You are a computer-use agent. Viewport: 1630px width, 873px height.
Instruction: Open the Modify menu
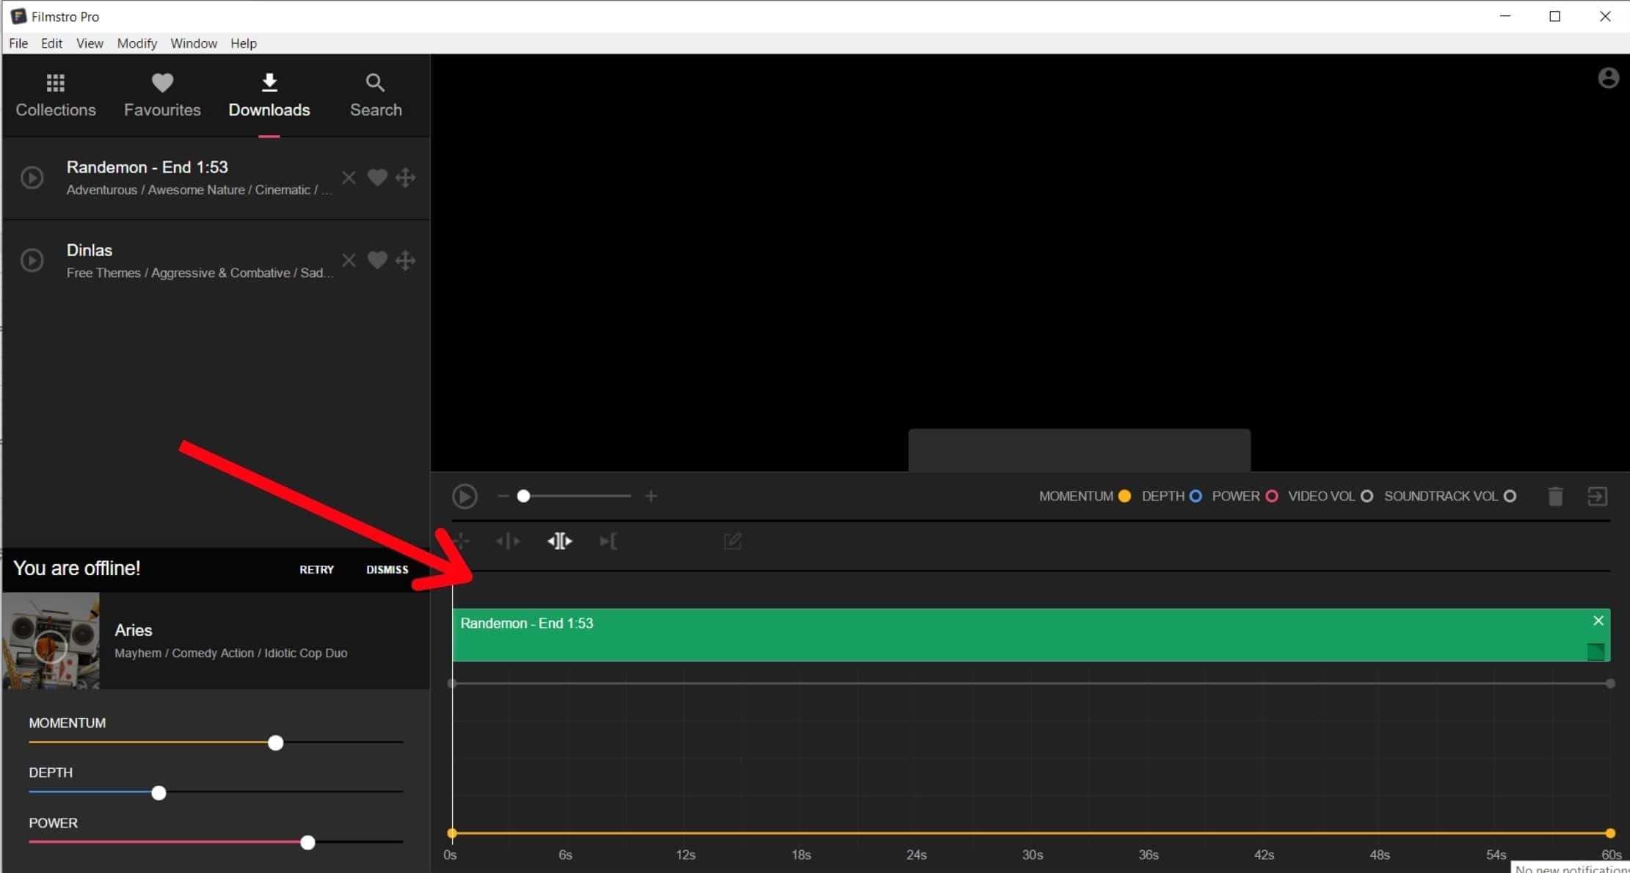pos(137,43)
